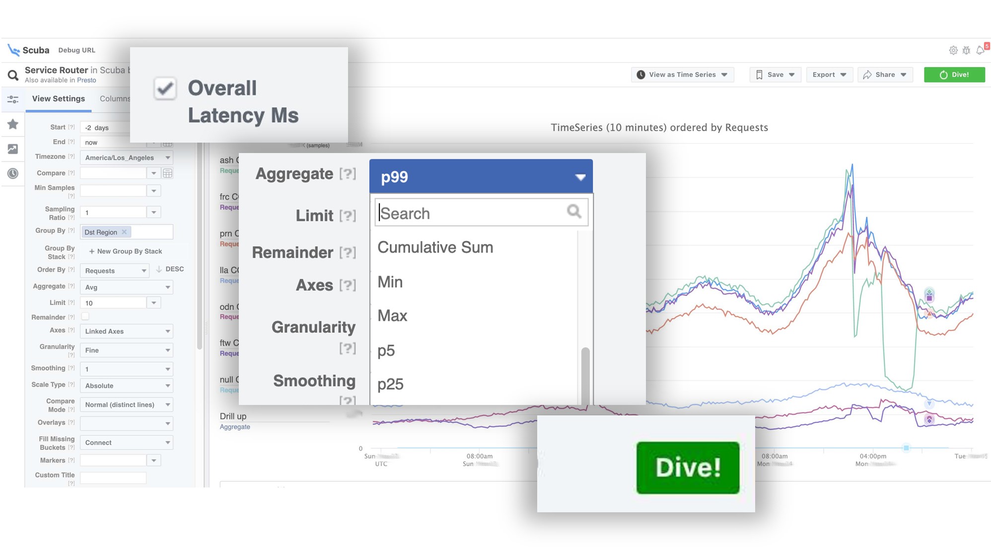Select p25 from aggregate dropdown
The width and height of the screenshot is (991, 558).
coord(391,384)
